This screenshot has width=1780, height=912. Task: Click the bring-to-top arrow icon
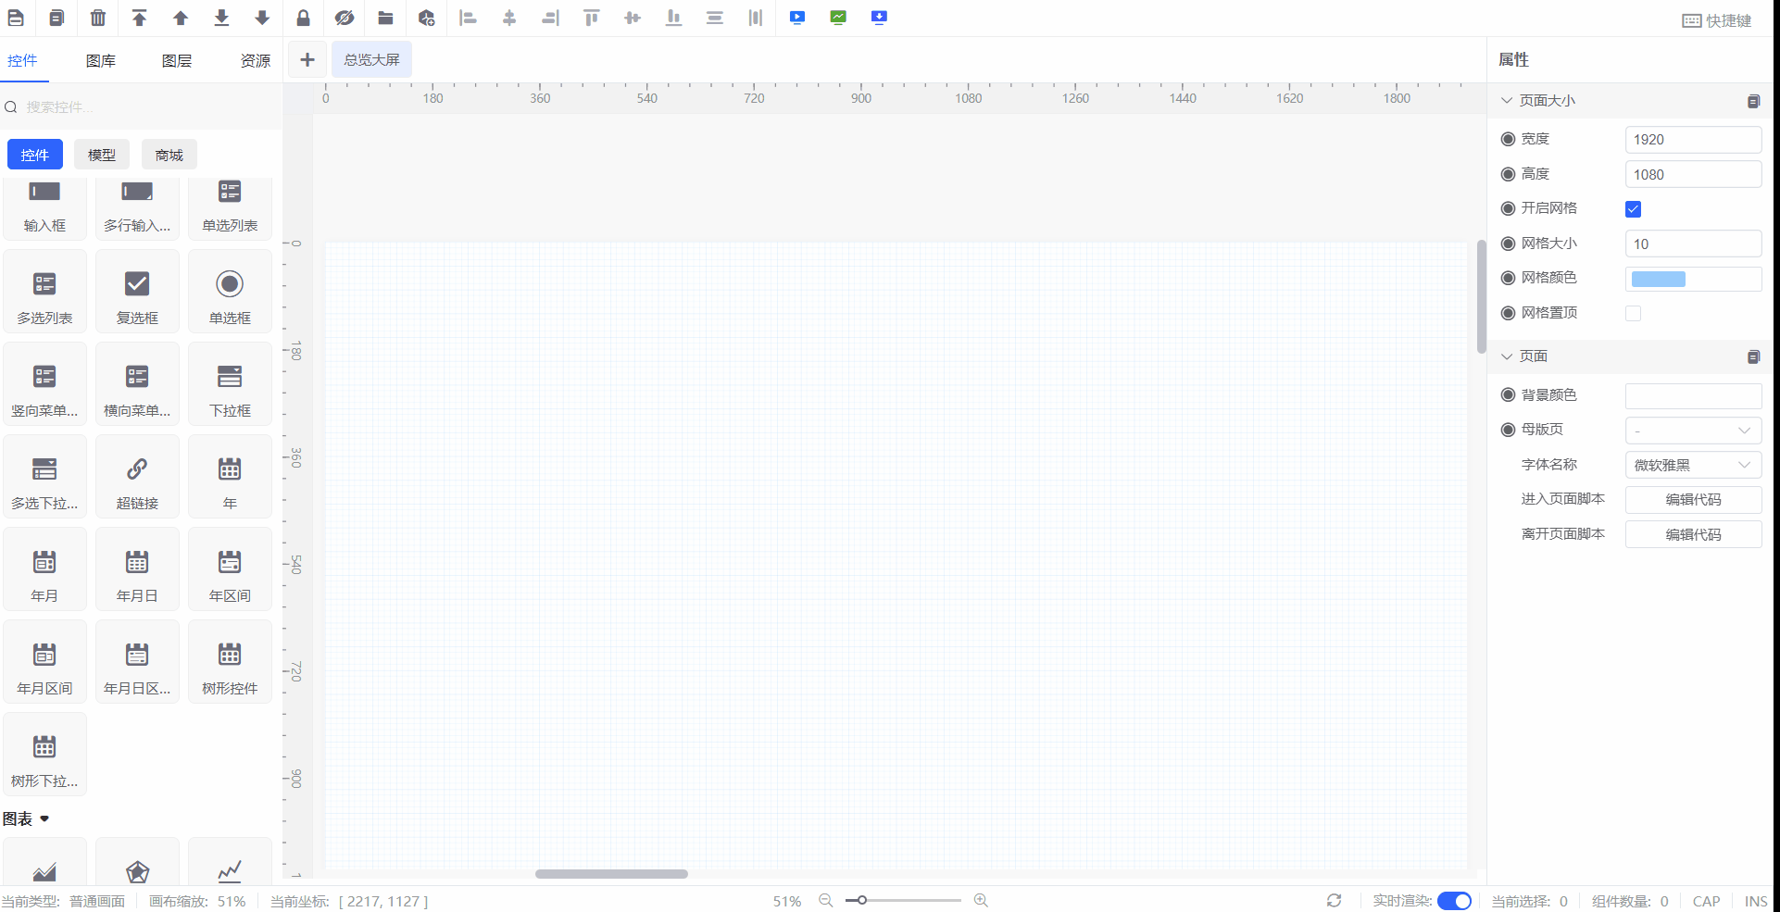coord(140,18)
